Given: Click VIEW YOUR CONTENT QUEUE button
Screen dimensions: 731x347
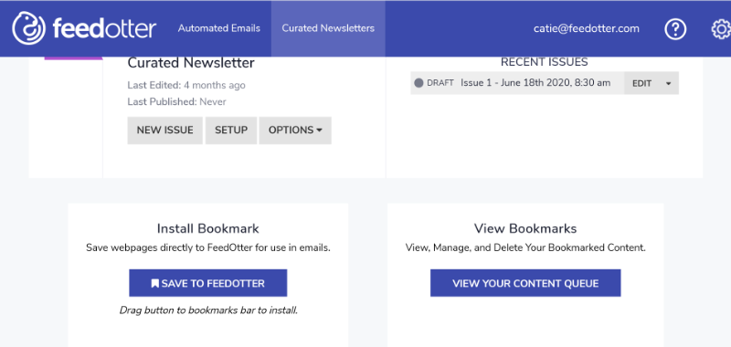Looking at the screenshot, I should click(x=525, y=283).
